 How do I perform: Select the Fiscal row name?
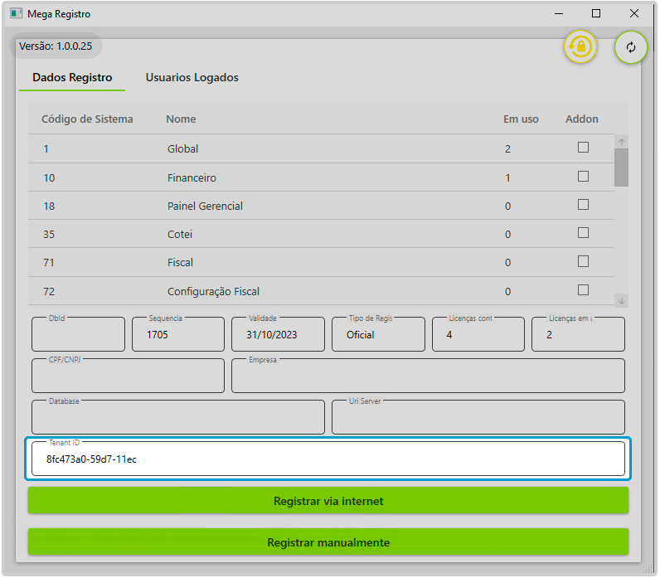180,263
